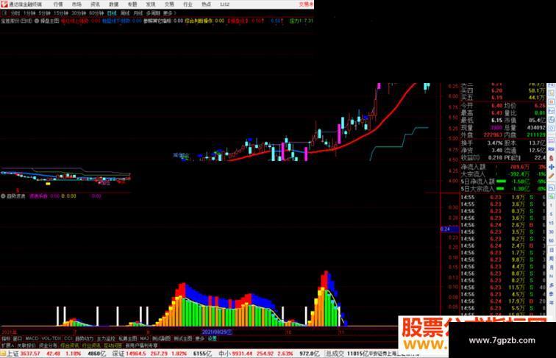Click the 换手 3.47% value
The height and width of the screenshot is (358, 556).
495,143
